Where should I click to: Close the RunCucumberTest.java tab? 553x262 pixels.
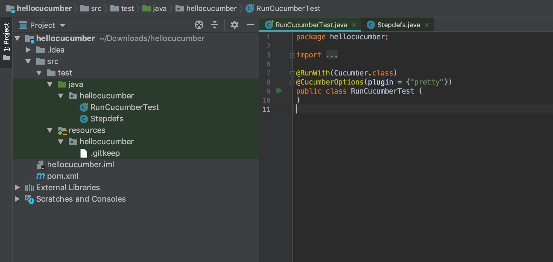[x=354, y=25]
